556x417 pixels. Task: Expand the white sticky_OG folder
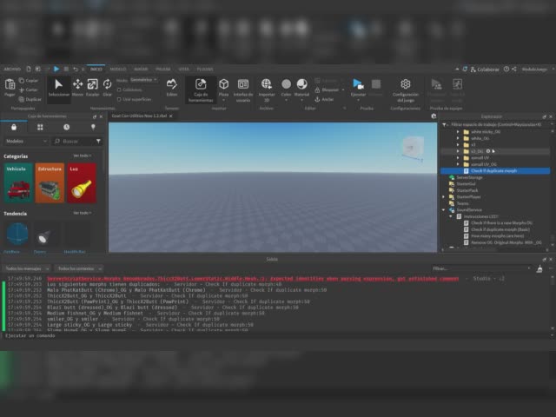coord(458,131)
